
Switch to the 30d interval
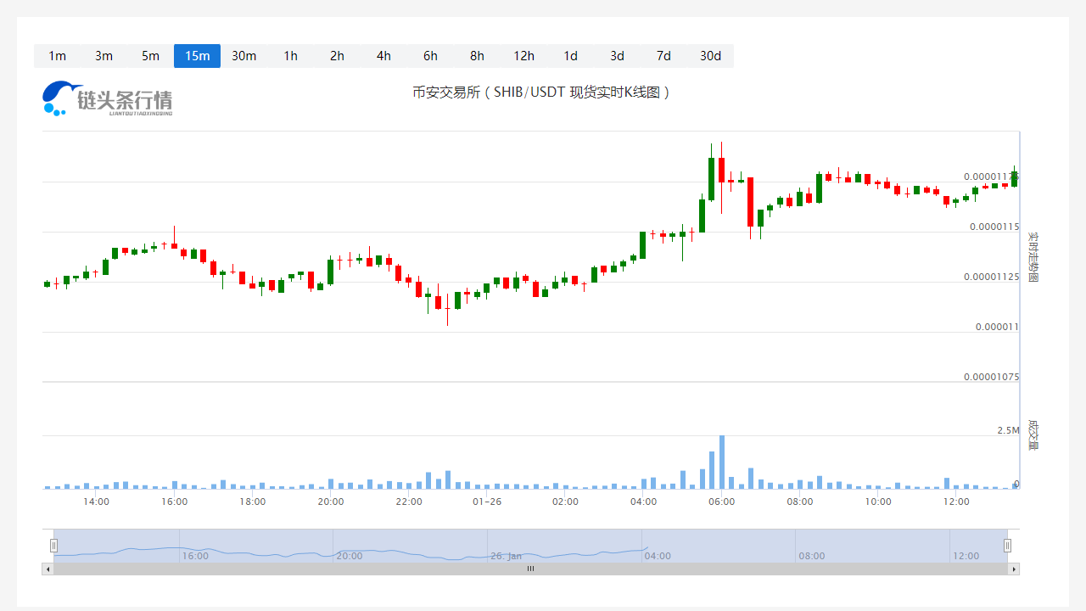710,56
